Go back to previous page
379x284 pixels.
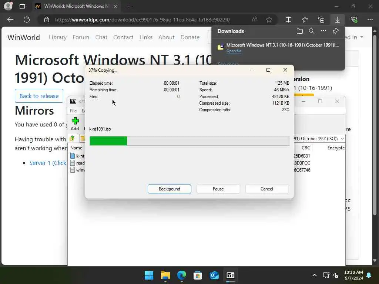(x=10, y=20)
